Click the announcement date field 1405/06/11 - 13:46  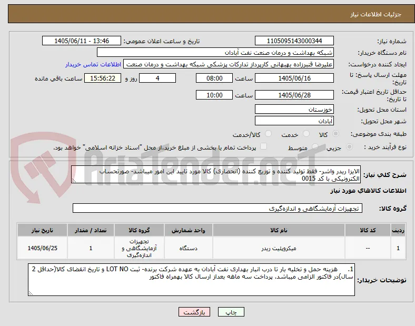82,41
